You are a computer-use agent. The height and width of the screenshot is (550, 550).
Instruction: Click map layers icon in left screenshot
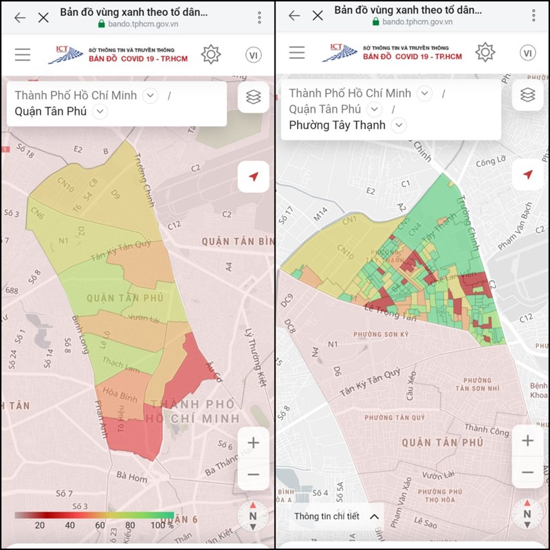click(x=254, y=98)
